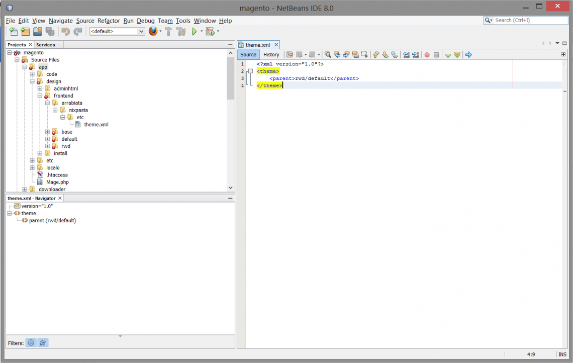Switch to the Services tab

(x=45, y=45)
